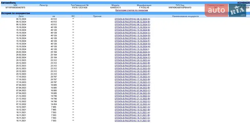250x123 pixels.
Task: Select the VIN value VF1WF000365407975
Action: coord(15,7)
